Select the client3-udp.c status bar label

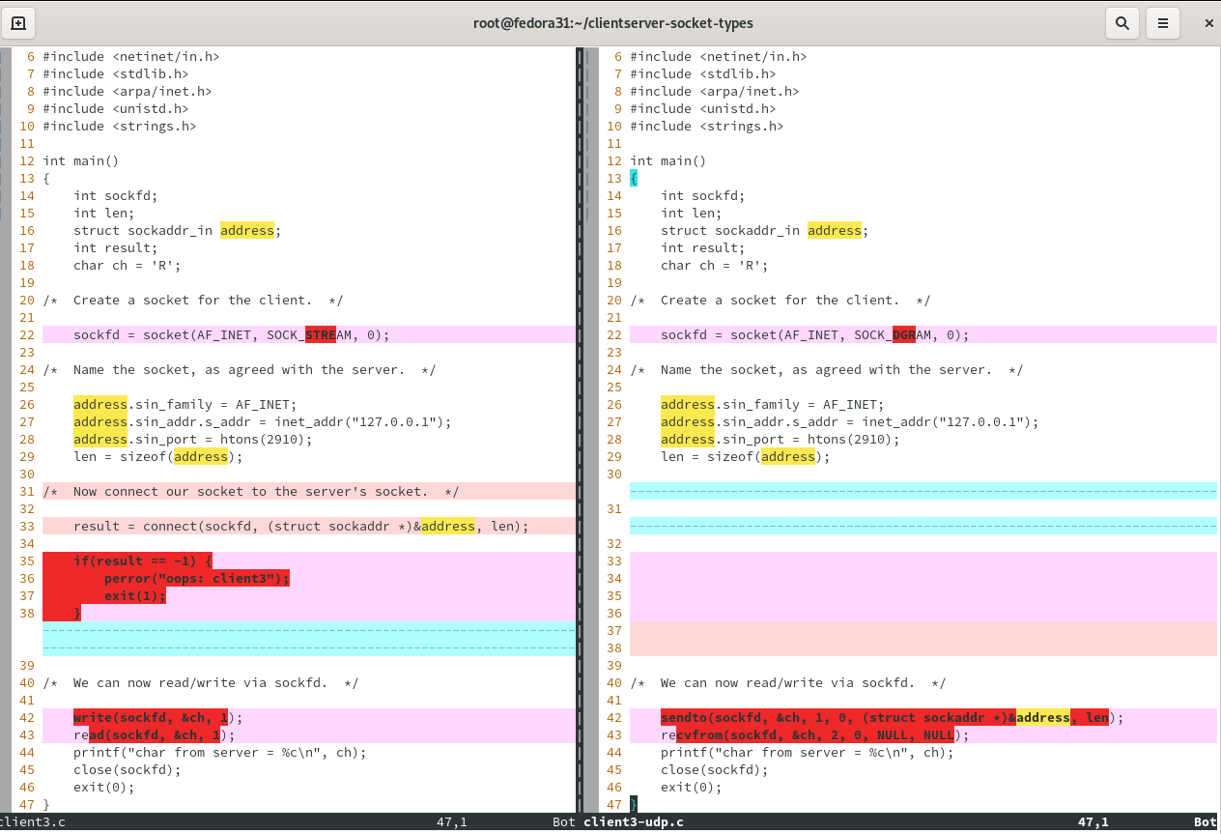tap(633, 822)
